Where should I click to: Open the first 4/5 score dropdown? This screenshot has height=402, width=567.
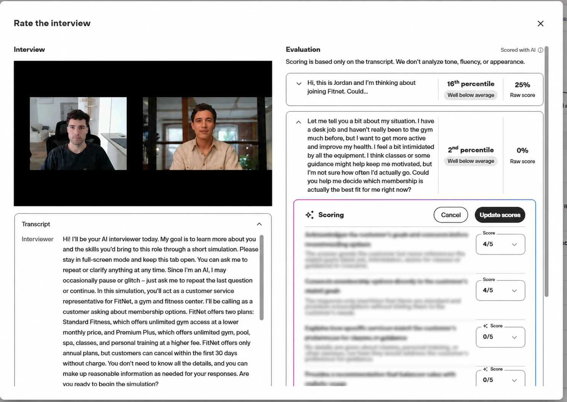tap(500, 244)
